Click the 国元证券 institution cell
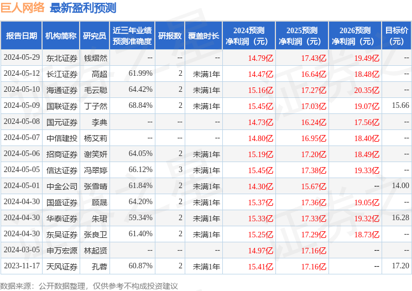412x291 pixels. pos(62,122)
